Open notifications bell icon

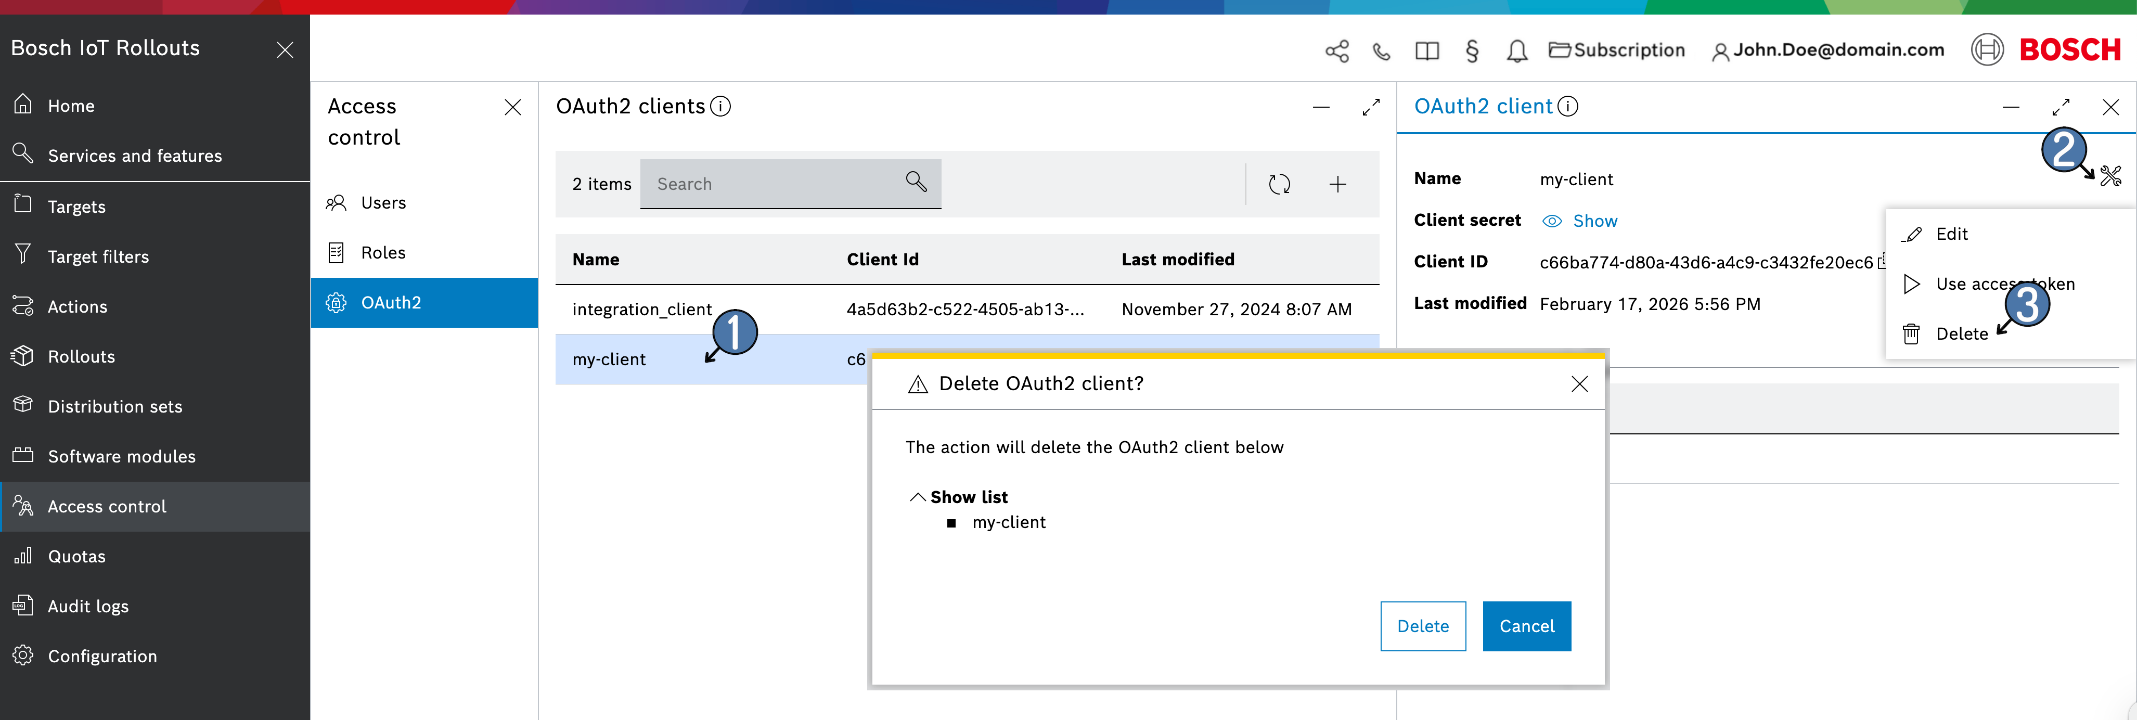coord(1516,50)
